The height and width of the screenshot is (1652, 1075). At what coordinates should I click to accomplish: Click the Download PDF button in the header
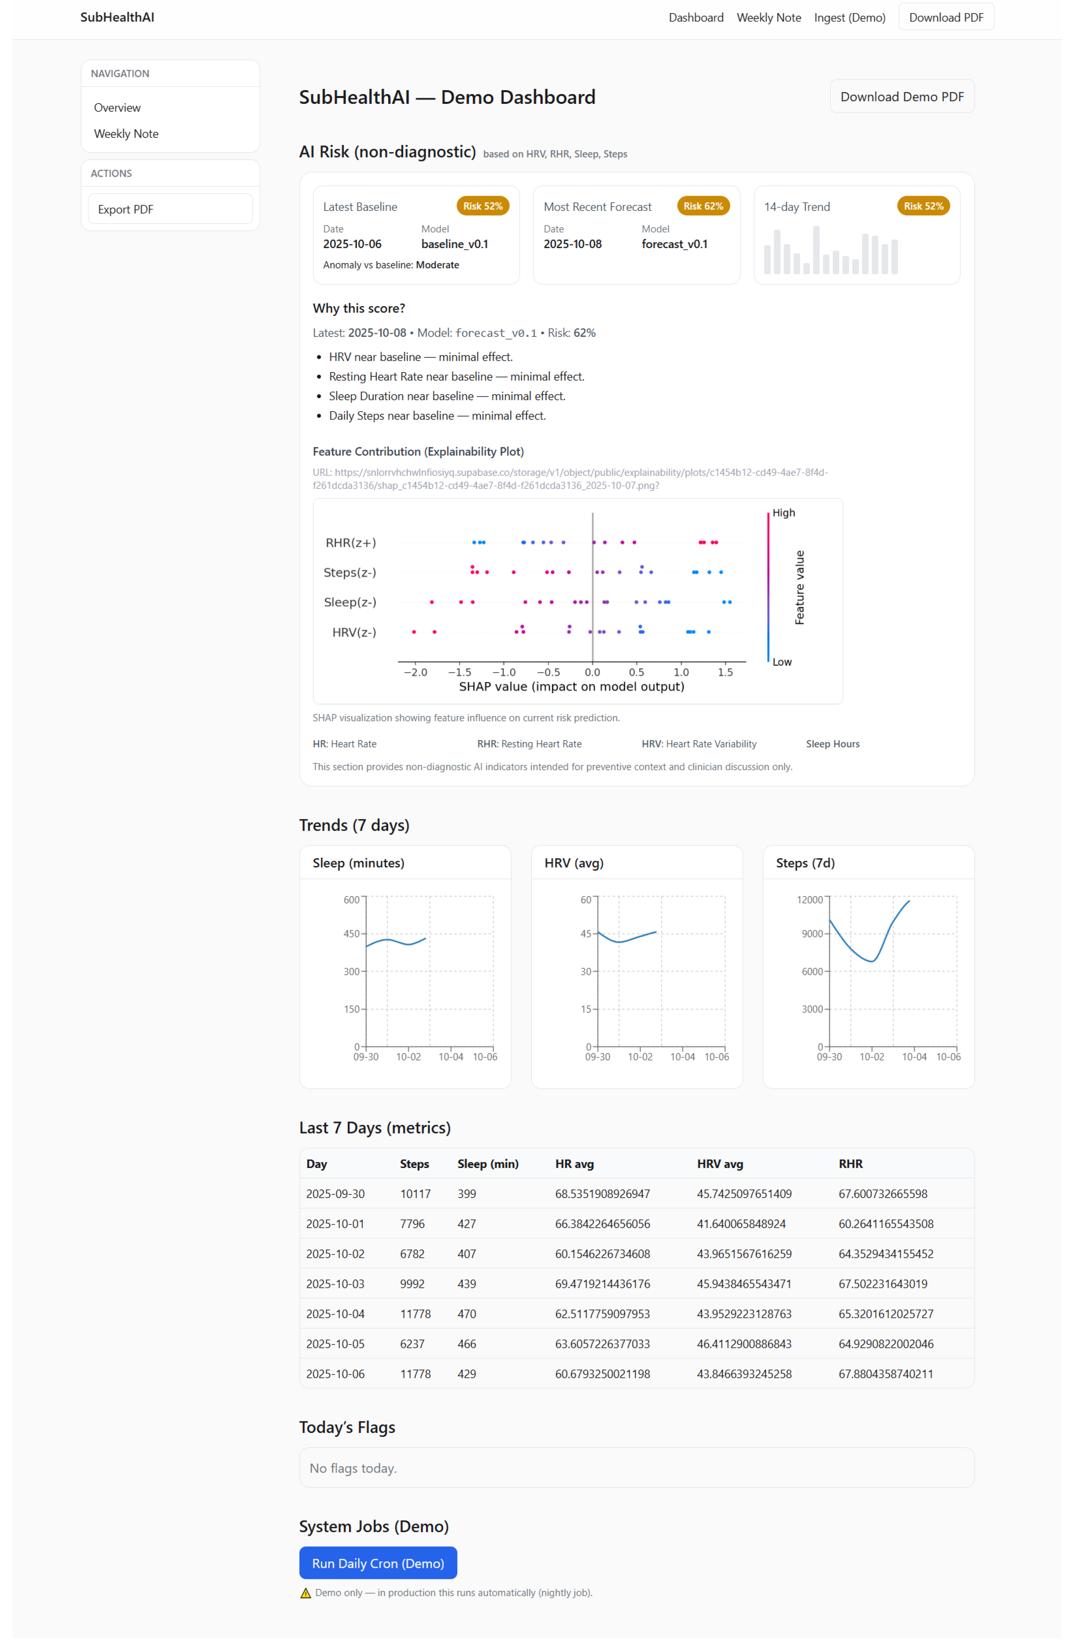(946, 17)
